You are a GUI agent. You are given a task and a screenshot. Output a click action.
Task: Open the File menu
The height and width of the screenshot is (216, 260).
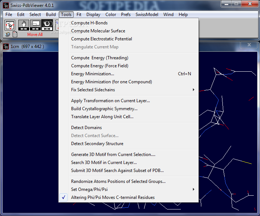coord(9,15)
